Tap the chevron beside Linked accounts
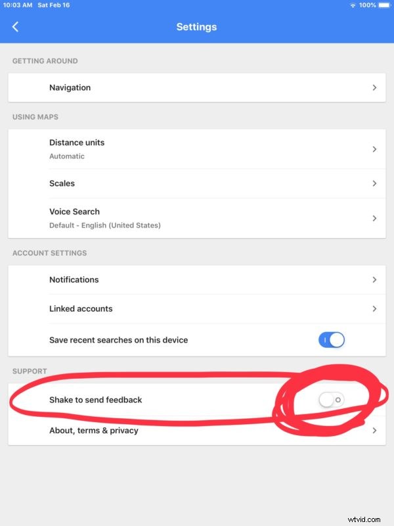Screen dimensions: 394x526 (x=374, y=308)
